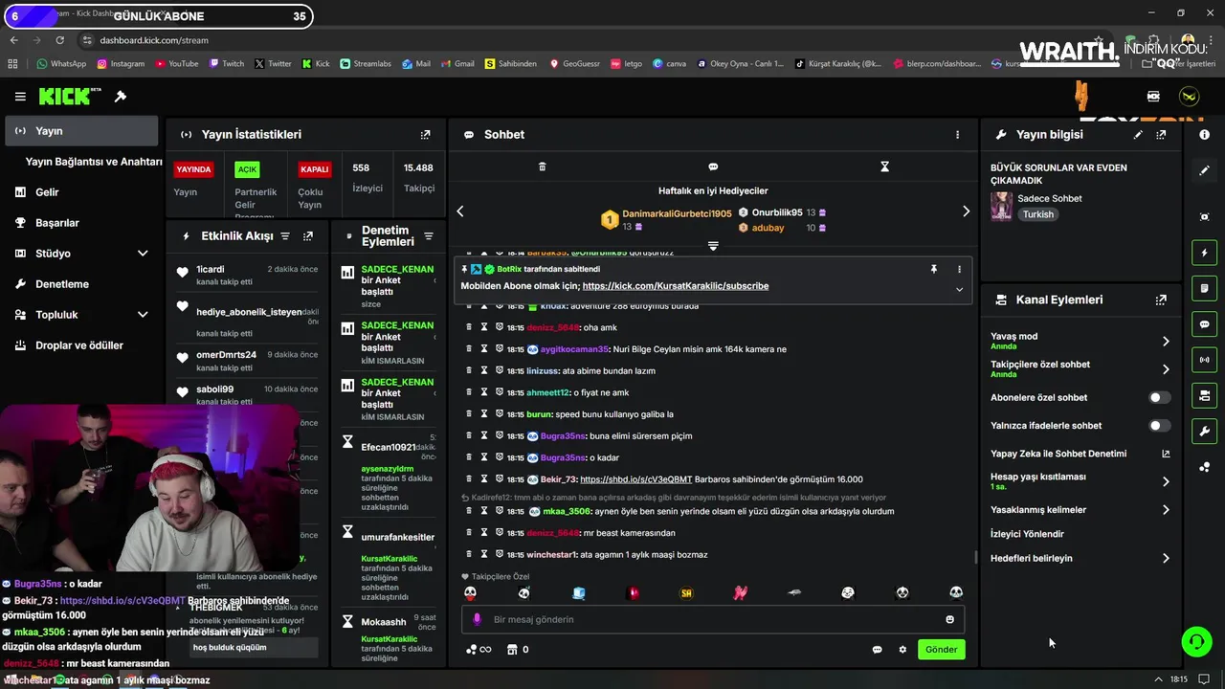This screenshot has width=1225, height=689.
Task: Open Yapay Zeka ile Sohbet Denetimi external link
Action: (1166, 454)
